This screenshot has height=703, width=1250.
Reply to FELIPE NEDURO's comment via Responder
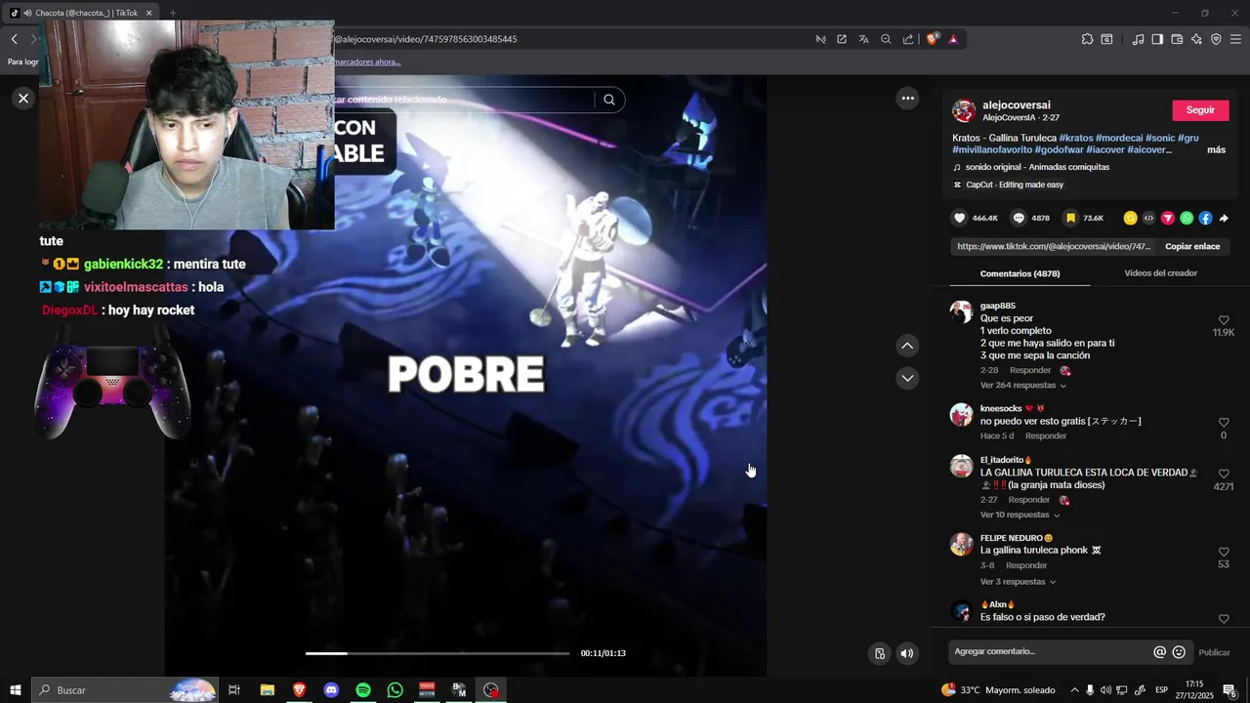click(x=1026, y=565)
